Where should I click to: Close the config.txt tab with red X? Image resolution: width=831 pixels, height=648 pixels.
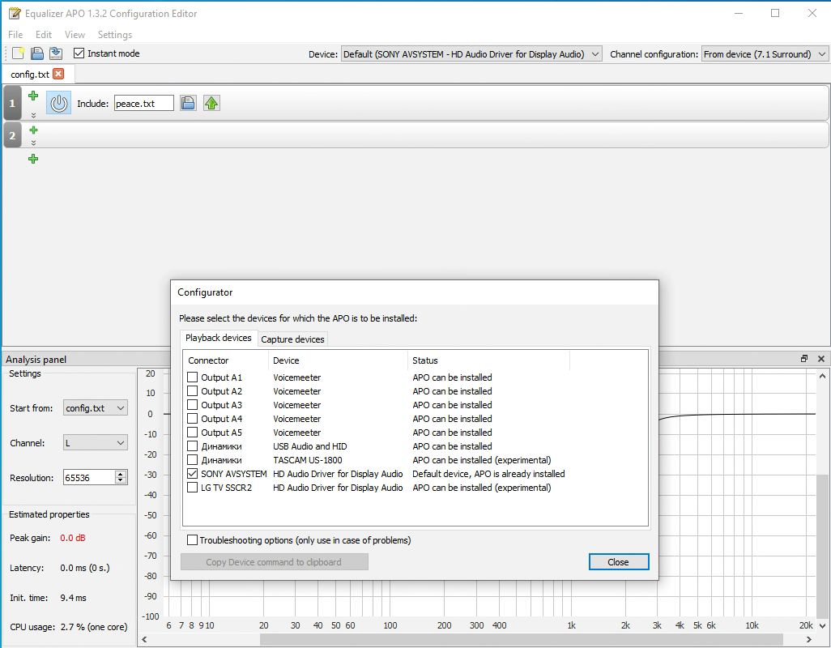coord(58,74)
